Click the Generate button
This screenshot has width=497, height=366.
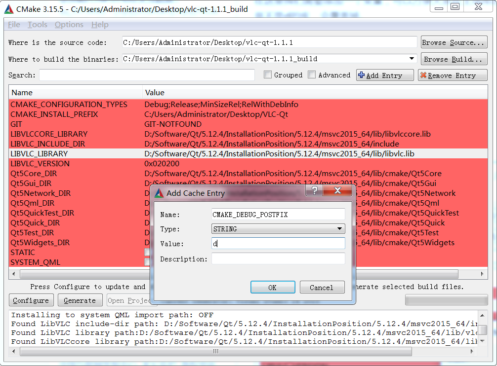[80, 300]
